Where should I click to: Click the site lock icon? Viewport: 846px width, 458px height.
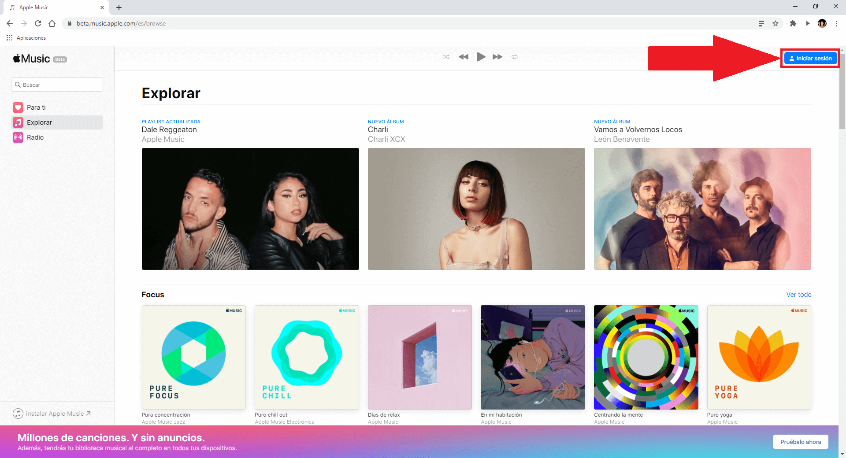(69, 23)
